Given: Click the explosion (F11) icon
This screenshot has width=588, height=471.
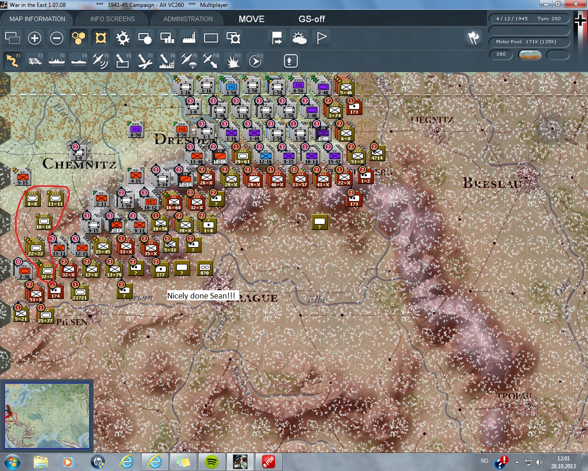Looking at the screenshot, I should [233, 61].
